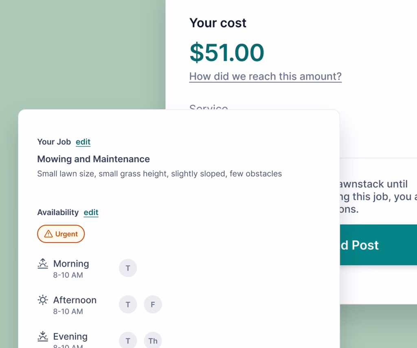
Task: Select the Evening time slot label
Action: click(70, 337)
